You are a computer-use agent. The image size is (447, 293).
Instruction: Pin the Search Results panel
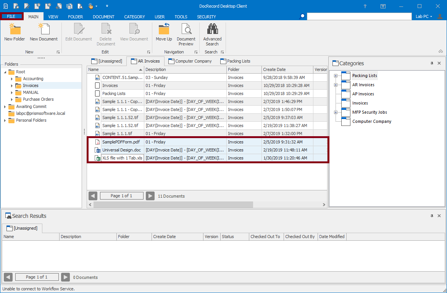(x=432, y=216)
